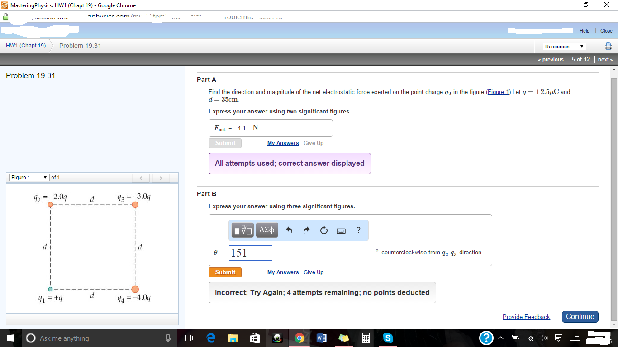618x347 pixels.
Task: Open the Greek symbols ΑΣΦ palette
Action: pos(267,230)
